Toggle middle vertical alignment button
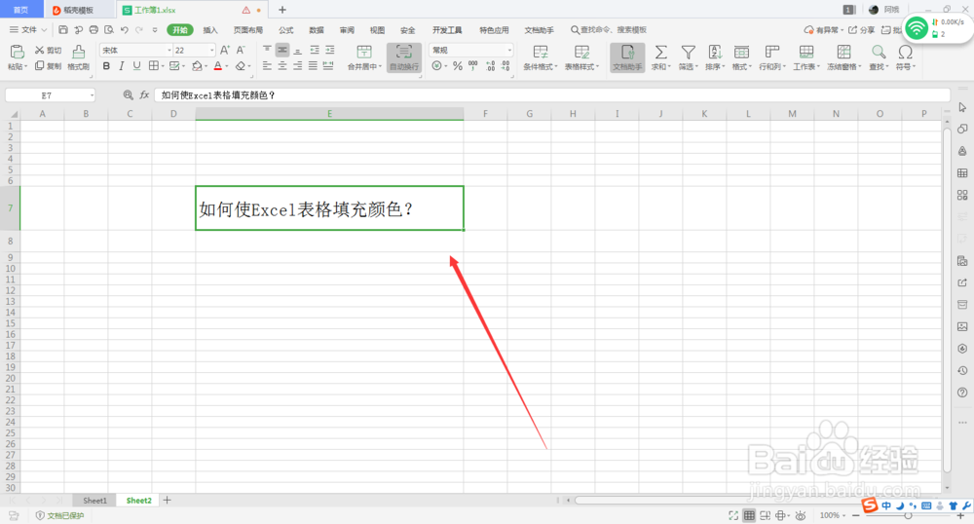The width and height of the screenshot is (974, 524). pos(282,50)
